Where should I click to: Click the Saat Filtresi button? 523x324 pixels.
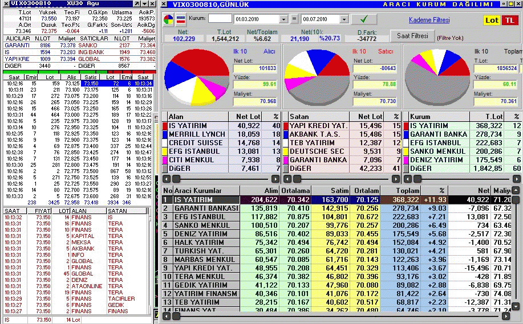[412, 36]
